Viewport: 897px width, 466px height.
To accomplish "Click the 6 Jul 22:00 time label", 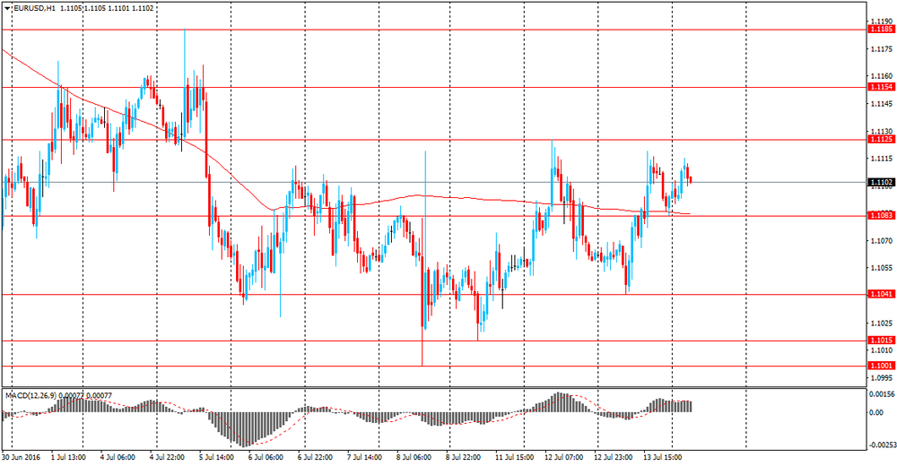I will tap(317, 457).
